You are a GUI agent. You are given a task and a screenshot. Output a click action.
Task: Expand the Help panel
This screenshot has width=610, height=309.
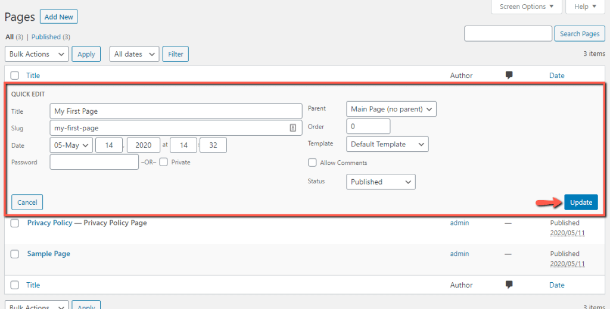pyautogui.click(x=585, y=7)
